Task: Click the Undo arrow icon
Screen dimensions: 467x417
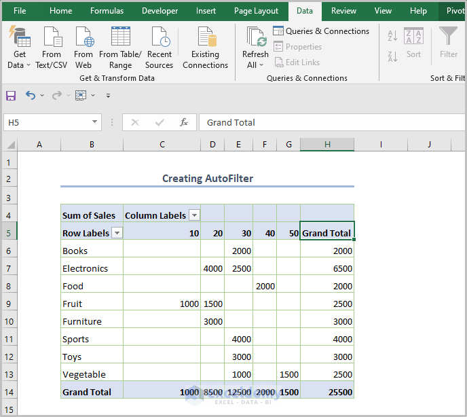Action: click(30, 96)
